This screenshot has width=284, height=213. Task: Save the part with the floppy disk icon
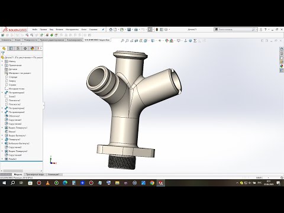[x=129, y=30]
